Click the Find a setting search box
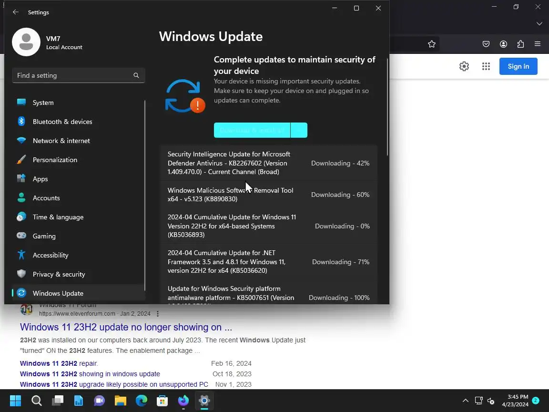Screen dimensions: 549x412 (79, 75)
